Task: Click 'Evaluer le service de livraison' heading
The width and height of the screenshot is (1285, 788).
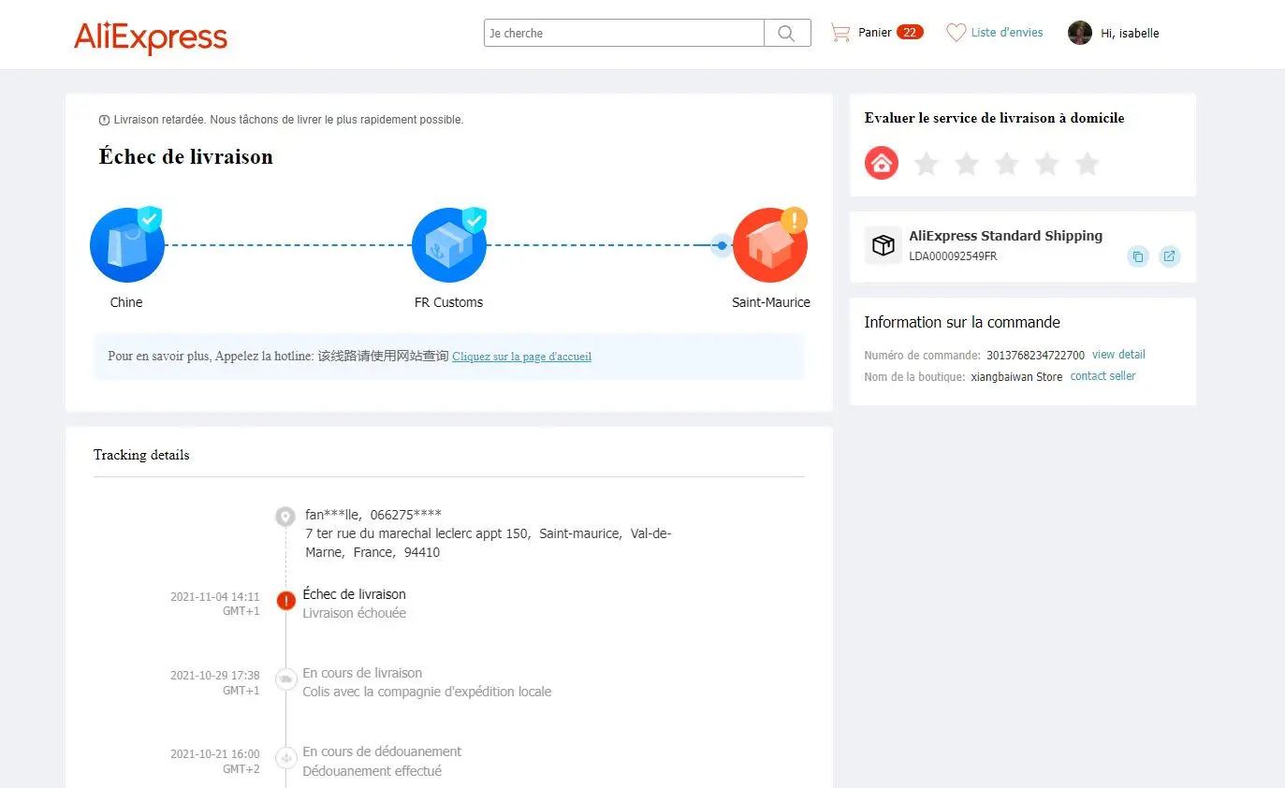Action: [995, 118]
